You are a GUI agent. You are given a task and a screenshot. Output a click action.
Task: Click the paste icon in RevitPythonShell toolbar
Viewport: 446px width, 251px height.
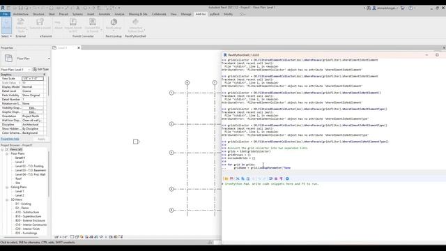tap(248, 178)
